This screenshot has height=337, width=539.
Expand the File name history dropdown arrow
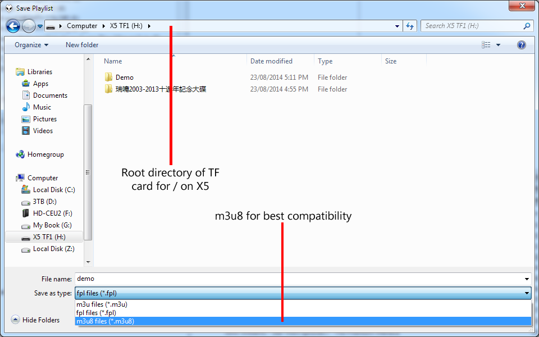pos(526,279)
